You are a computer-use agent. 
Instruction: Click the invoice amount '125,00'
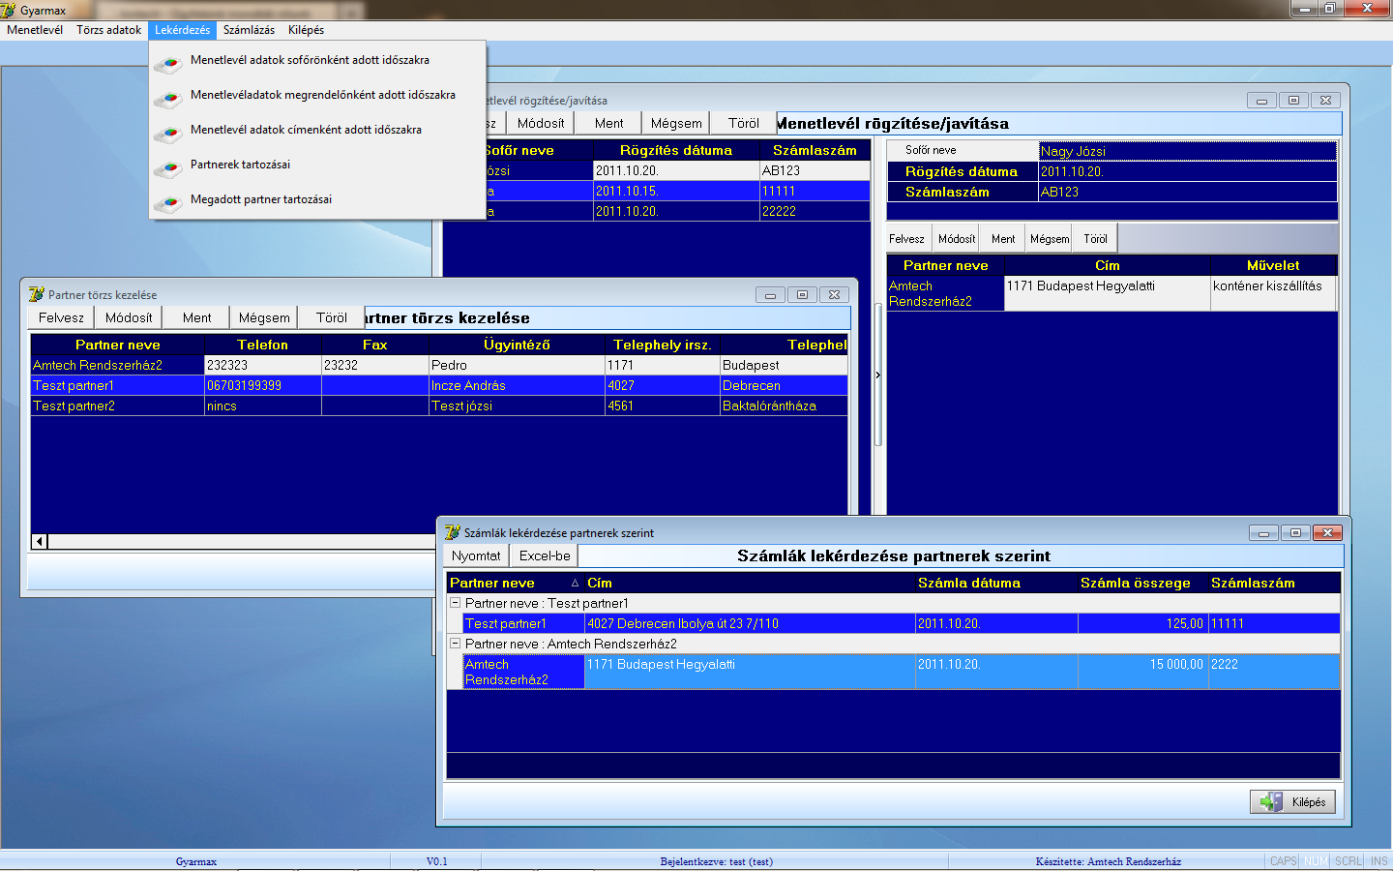[x=1142, y=623]
